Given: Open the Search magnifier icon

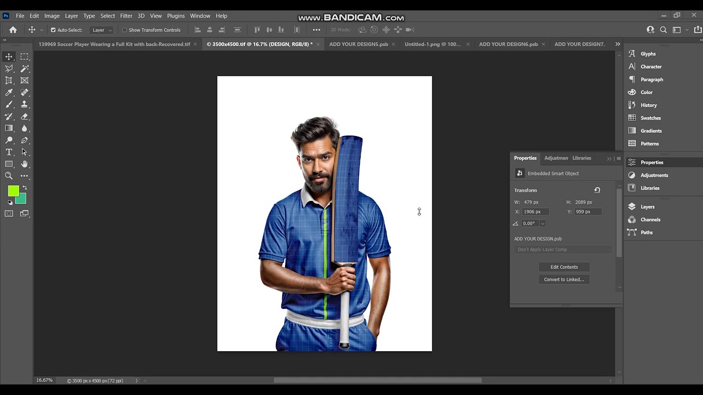Looking at the screenshot, I should 663,30.
